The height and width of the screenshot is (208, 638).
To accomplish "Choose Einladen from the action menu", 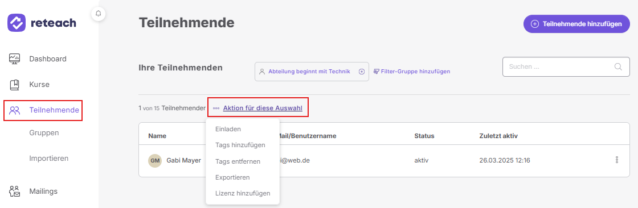I will click(228, 129).
